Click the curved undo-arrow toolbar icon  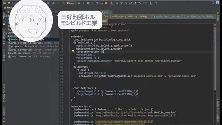coord(139,3)
